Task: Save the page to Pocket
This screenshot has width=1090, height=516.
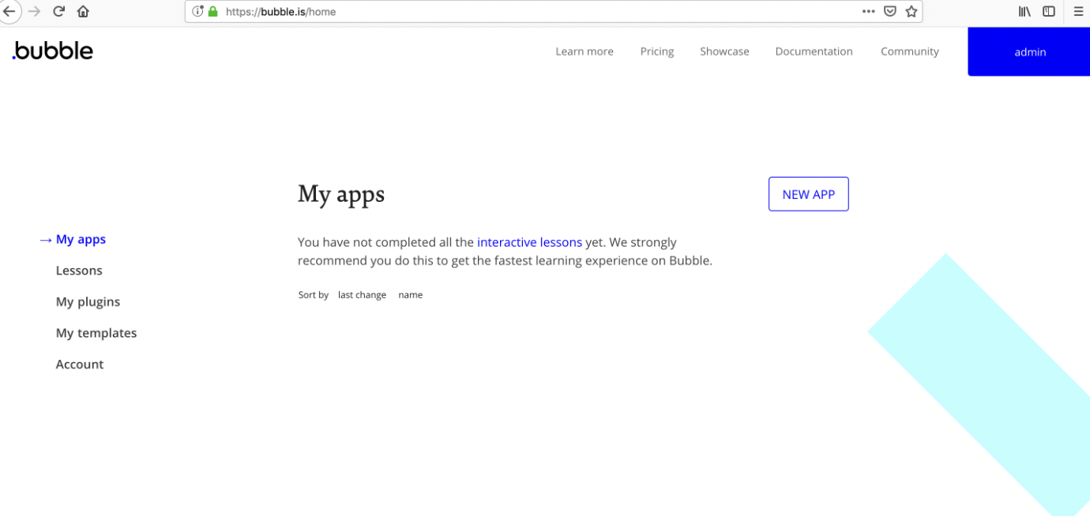Action: tap(889, 12)
